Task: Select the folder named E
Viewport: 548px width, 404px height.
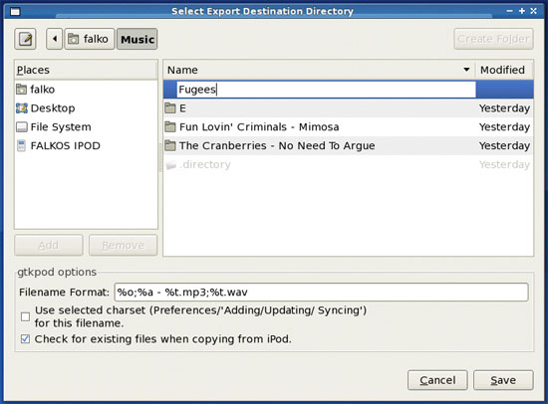Action: tap(348, 108)
